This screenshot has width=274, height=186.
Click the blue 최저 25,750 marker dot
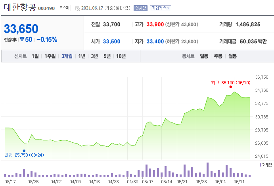pos(24,151)
